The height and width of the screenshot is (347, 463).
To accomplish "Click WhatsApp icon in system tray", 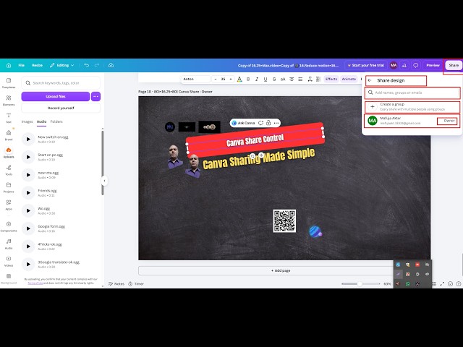I will [408, 284].
